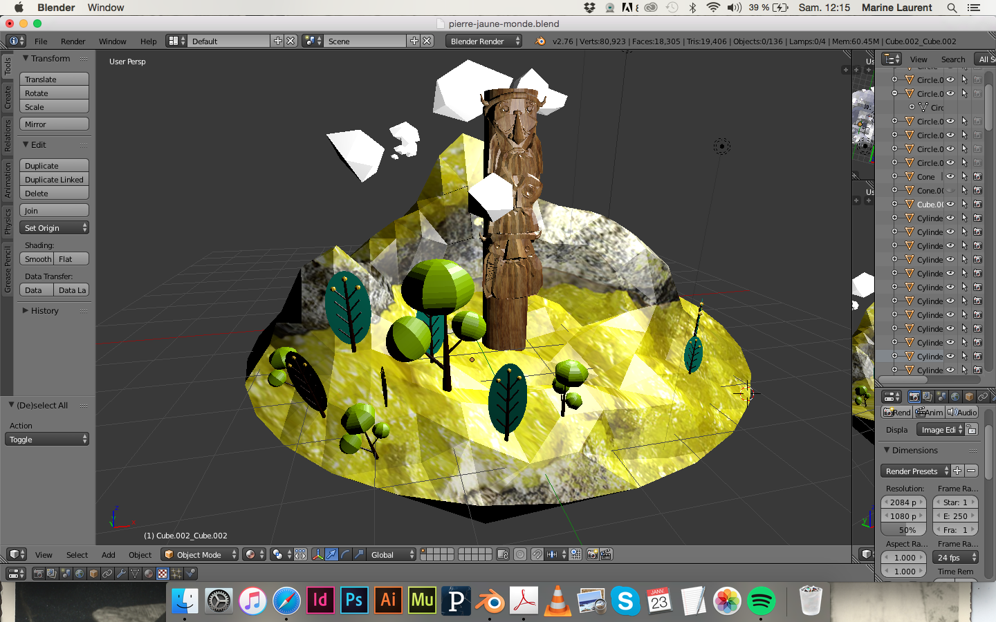Screen dimensions: 996x622
Task: Click the Render Layers properties icon
Action: click(928, 397)
